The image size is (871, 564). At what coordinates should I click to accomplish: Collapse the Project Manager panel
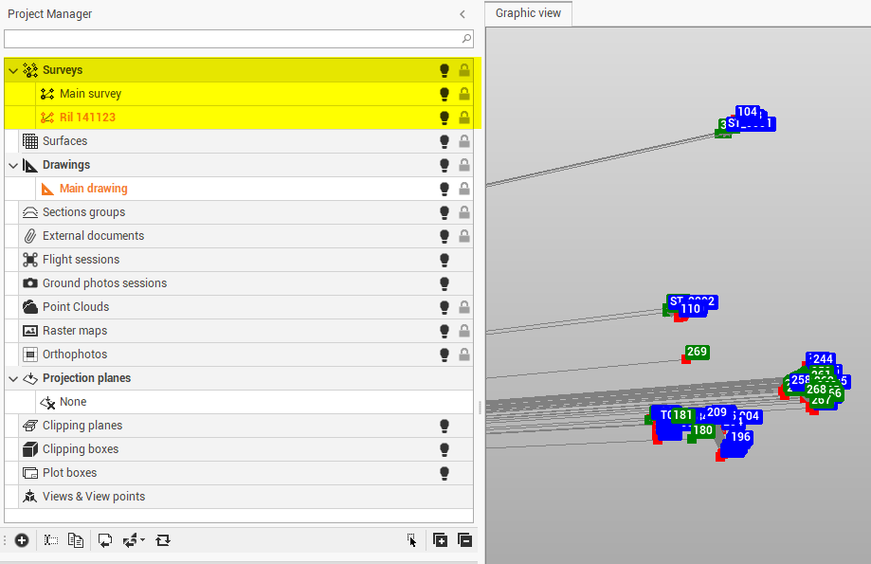click(463, 14)
